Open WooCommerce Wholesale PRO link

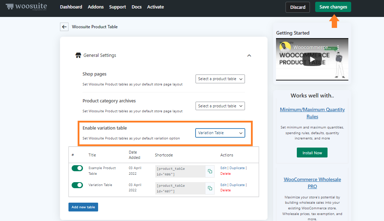tap(312, 183)
